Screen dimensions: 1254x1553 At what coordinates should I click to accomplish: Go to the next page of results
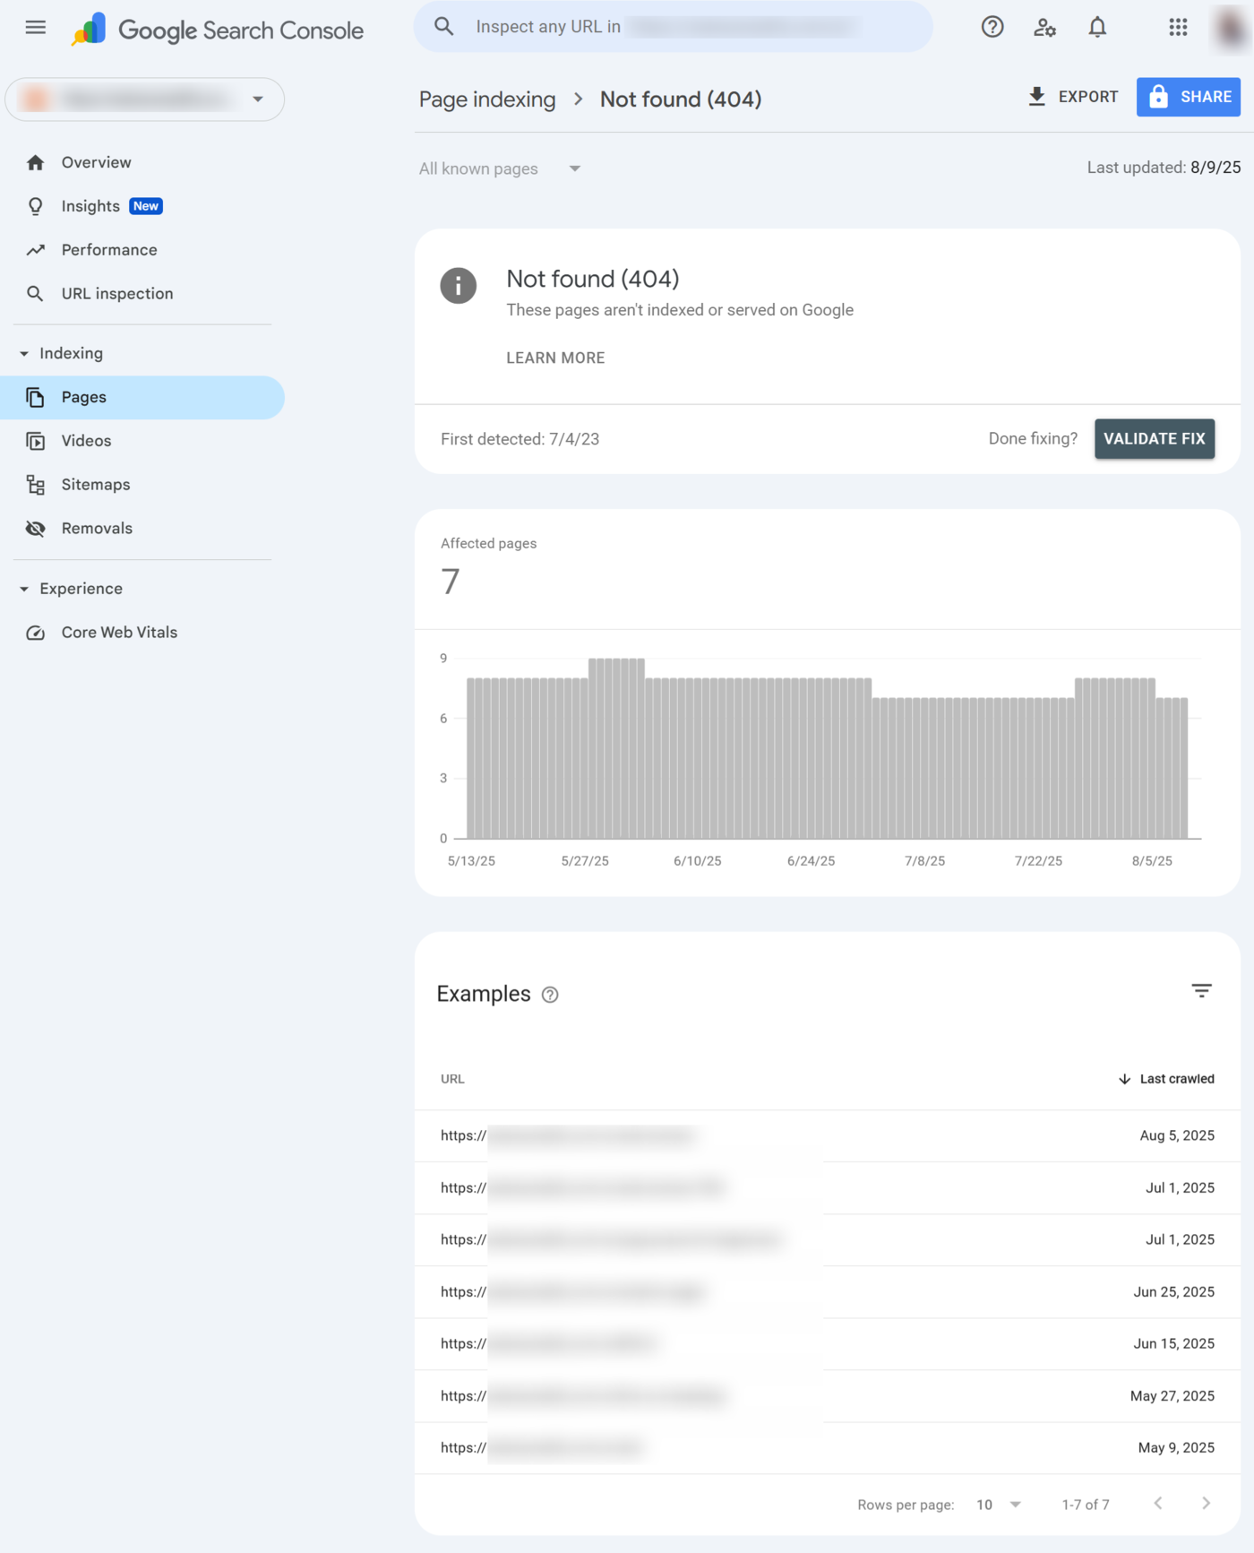[1206, 1504]
